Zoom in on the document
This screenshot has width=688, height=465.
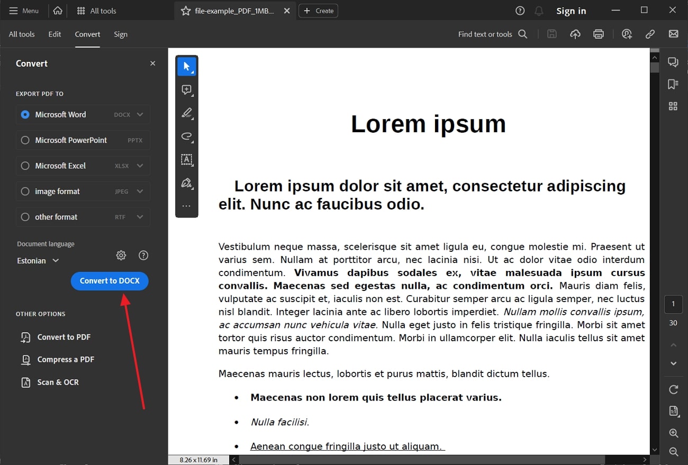tap(673, 433)
